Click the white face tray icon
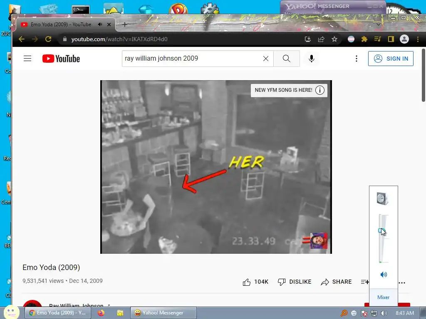The height and width of the screenshot is (319, 426). pos(354,313)
